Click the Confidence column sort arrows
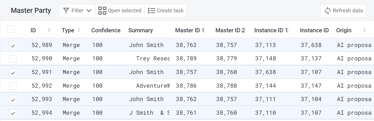This screenshot has height=121, width=374. tap(115, 30)
